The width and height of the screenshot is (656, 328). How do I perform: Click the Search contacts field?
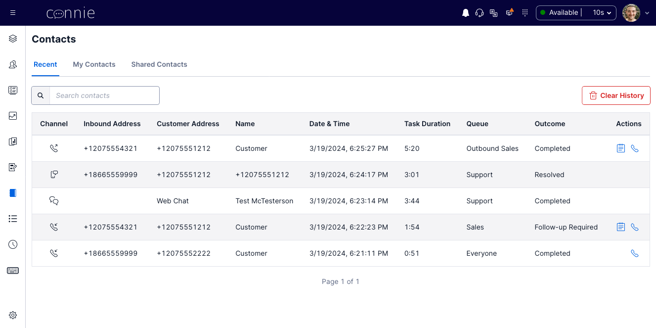[104, 95]
